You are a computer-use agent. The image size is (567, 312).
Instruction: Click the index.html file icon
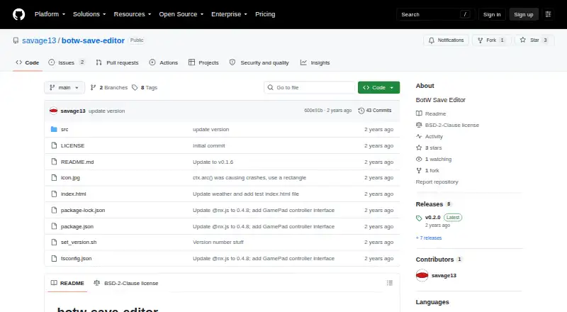(54, 194)
